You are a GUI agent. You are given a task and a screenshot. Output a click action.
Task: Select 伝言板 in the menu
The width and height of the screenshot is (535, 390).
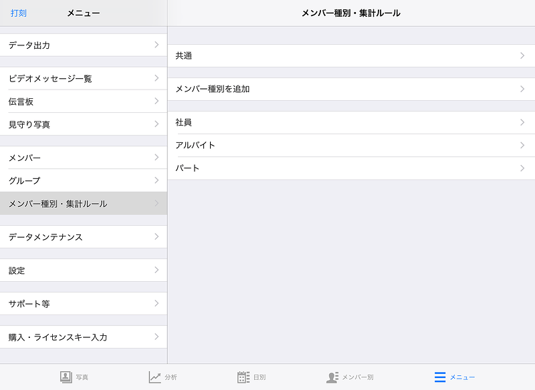pos(84,102)
